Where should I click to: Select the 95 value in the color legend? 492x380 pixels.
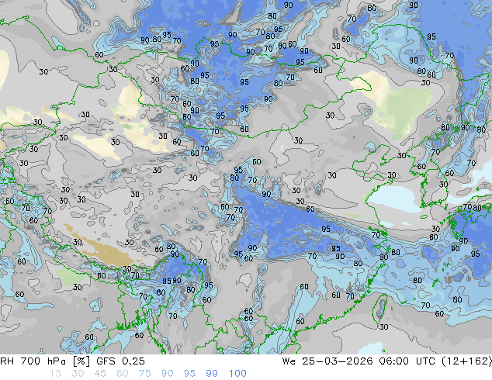pos(189,374)
